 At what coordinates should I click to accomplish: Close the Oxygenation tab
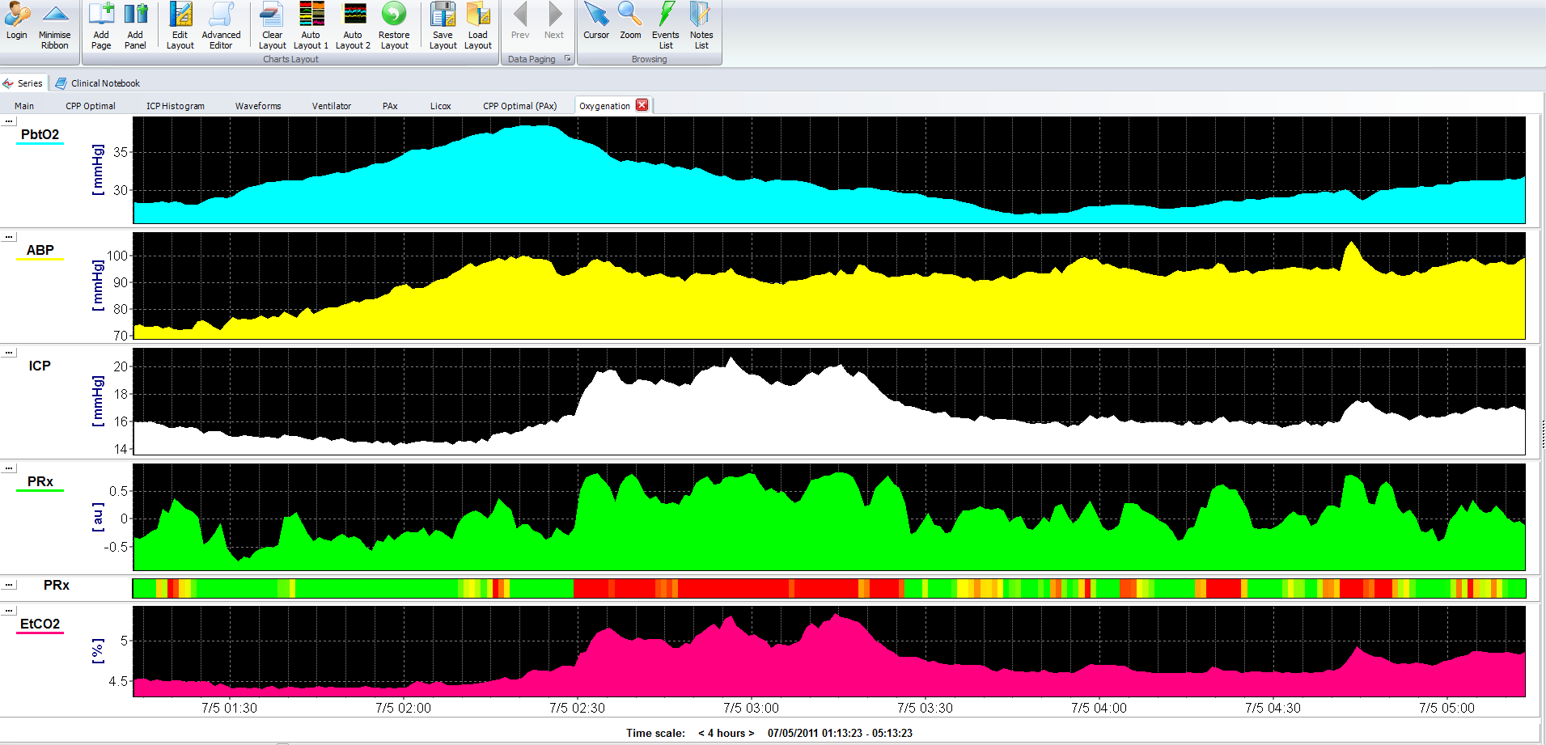point(642,105)
